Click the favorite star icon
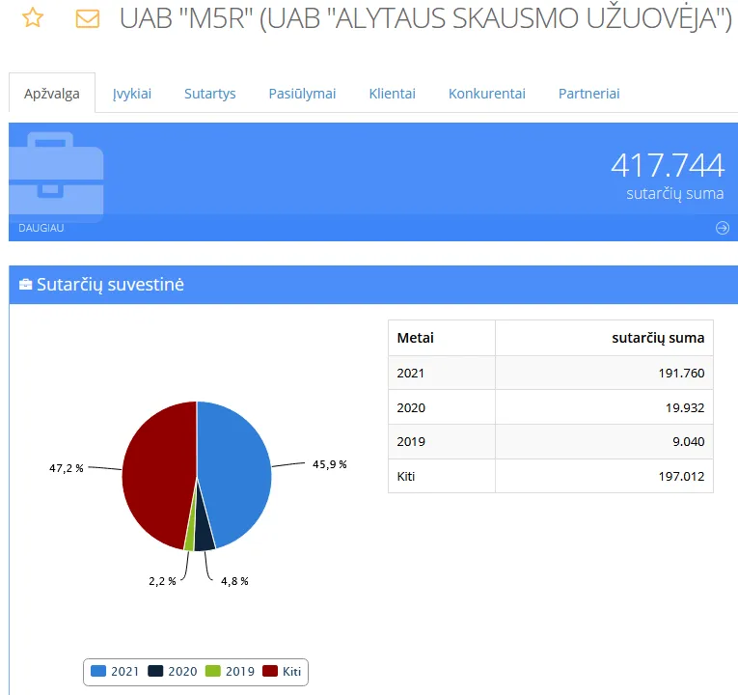This screenshot has height=695, width=738. click(32, 18)
